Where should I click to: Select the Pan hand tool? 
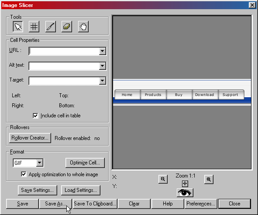click(83, 27)
